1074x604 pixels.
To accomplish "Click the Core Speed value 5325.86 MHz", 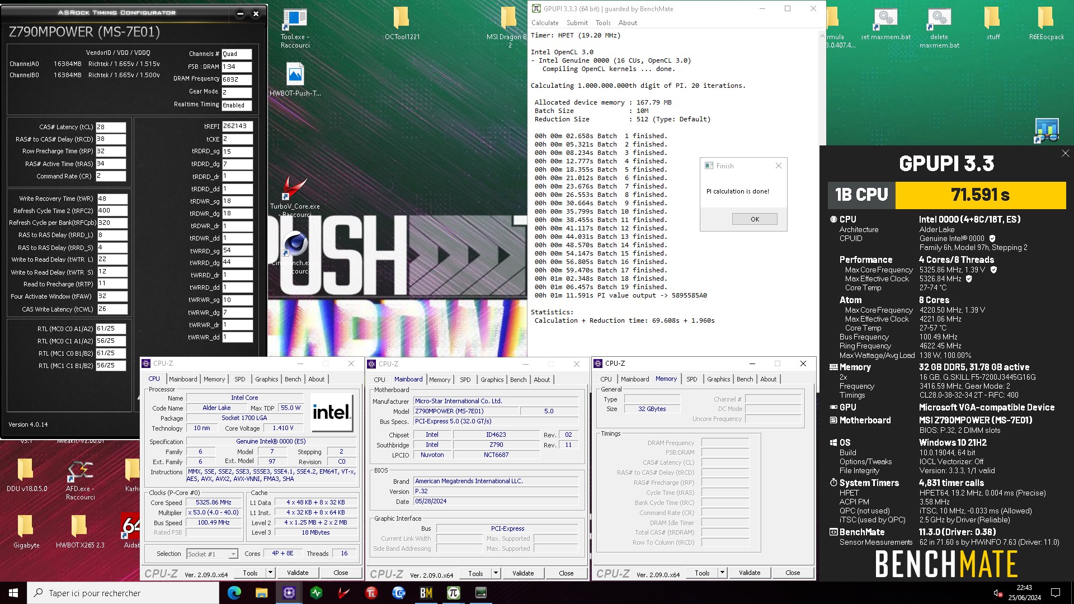I will [214, 502].
